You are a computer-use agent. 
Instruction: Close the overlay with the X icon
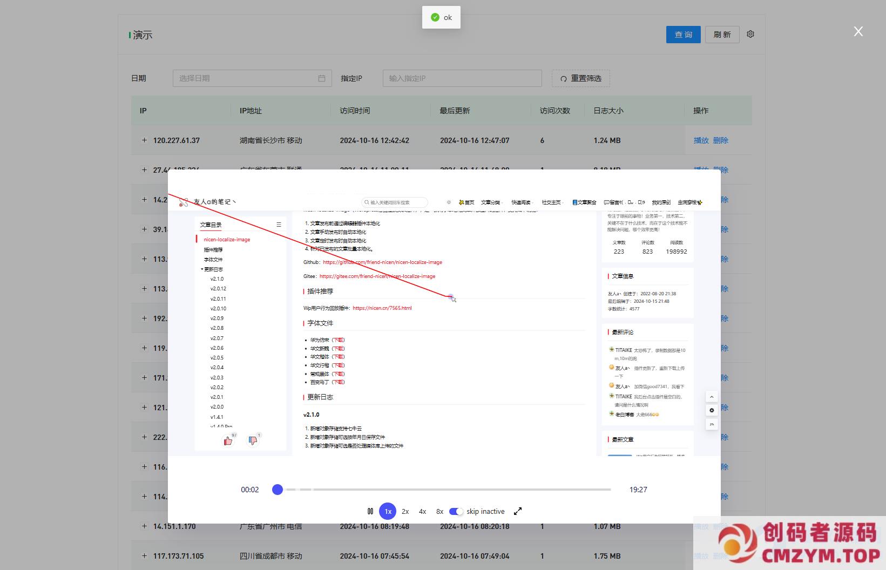click(858, 31)
